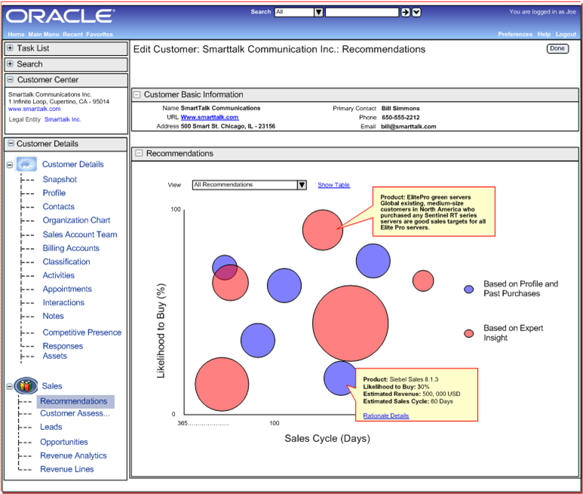The width and height of the screenshot is (583, 494).
Task: Click the Oracle logo
Action: tap(60, 16)
